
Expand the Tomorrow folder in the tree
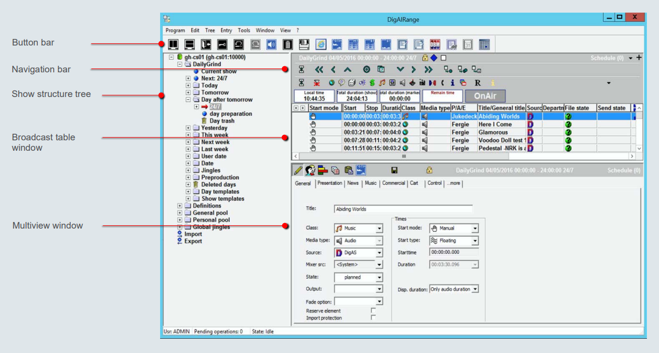coord(188,93)
